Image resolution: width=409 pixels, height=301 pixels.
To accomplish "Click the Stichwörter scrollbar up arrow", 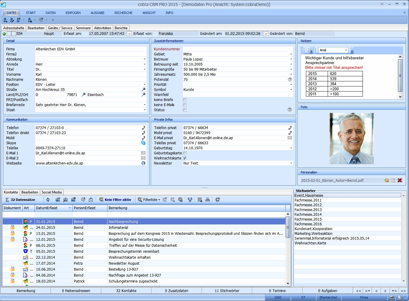I will click(x=404, y=196).
